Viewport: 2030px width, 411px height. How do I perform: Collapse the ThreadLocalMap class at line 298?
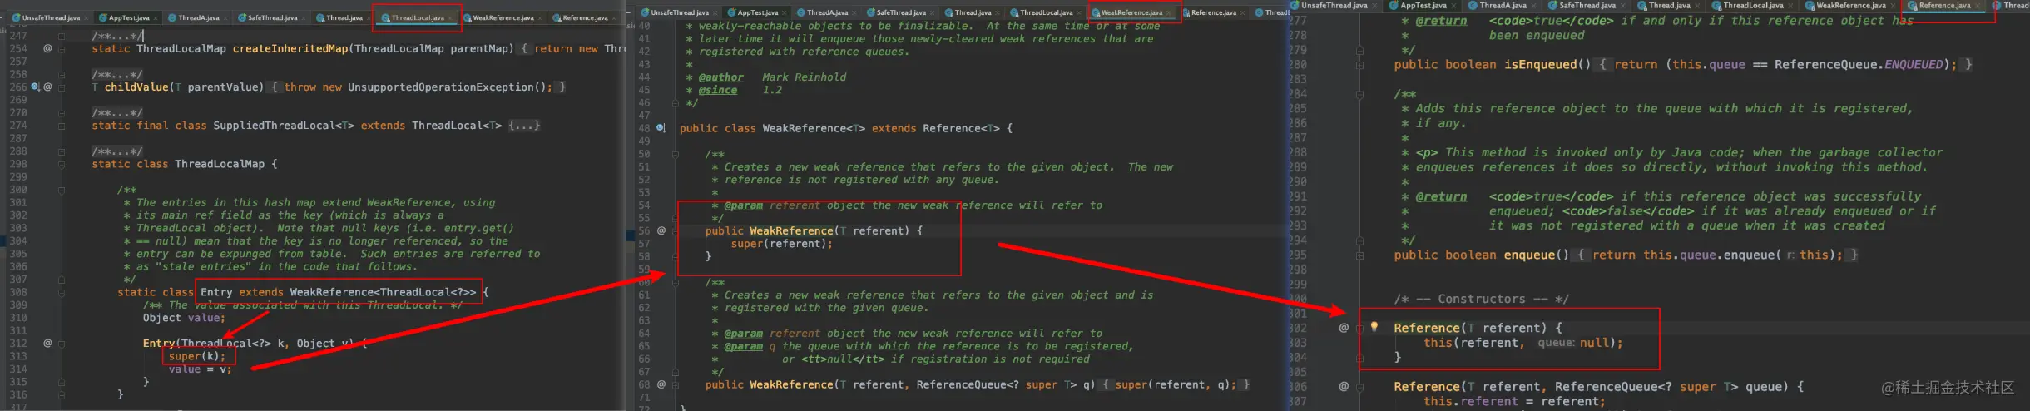coord(62,164)
